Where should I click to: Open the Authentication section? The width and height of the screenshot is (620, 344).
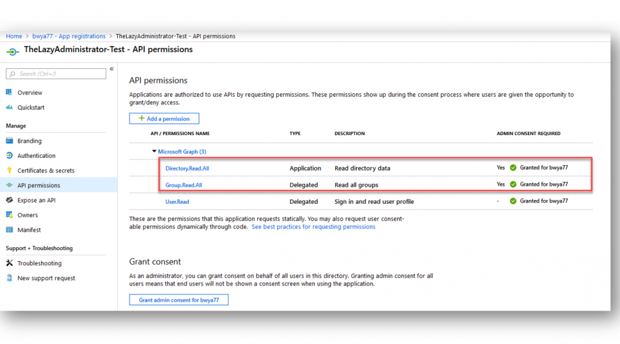[36, 156]
